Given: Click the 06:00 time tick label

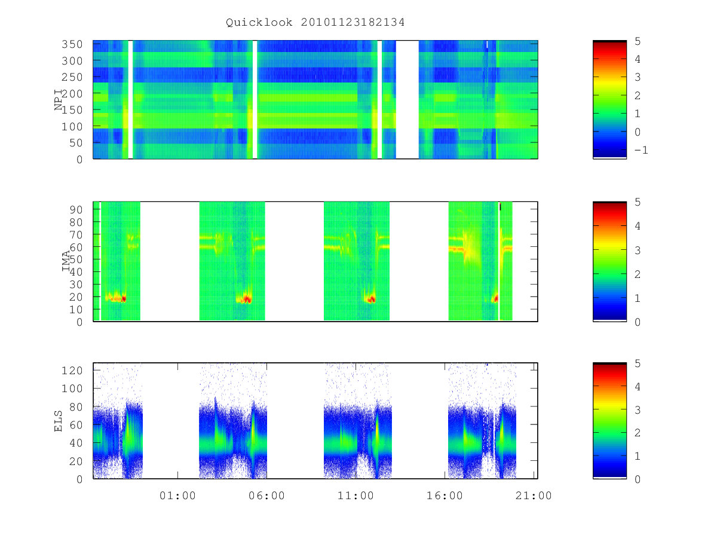Looking at the screenshot, I should [x=266, y=496].
